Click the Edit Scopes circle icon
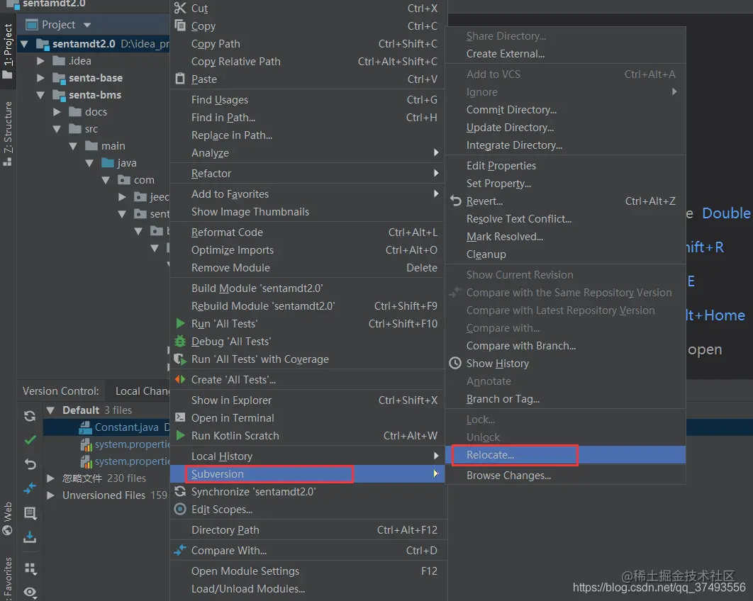 point(180,509)
